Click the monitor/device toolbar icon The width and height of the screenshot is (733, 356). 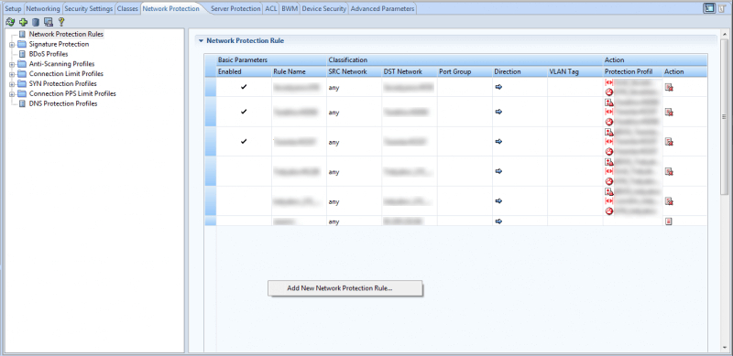[49, 21]
